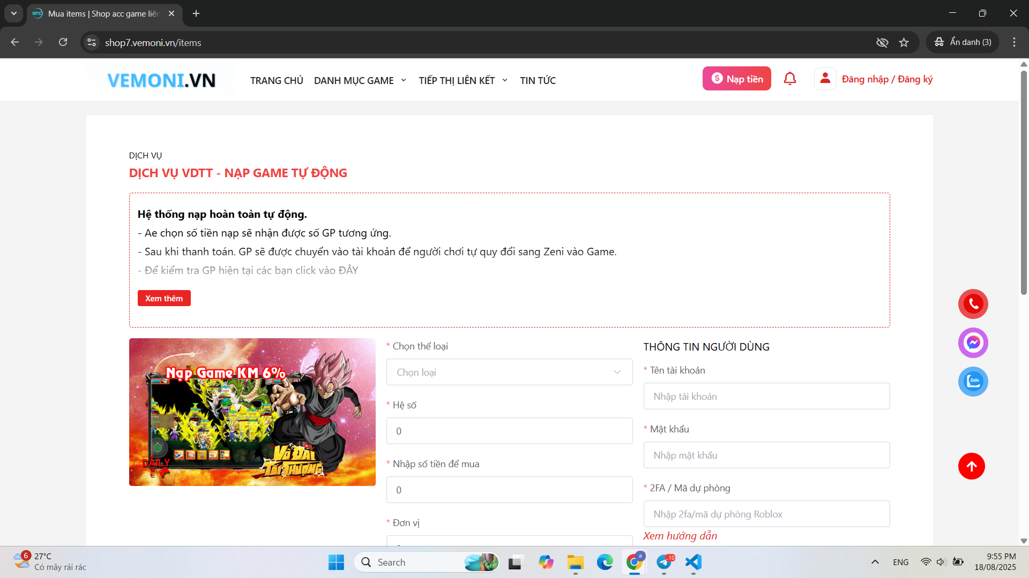
Task: Click the Xem thêm button
Action: point(164,298)
